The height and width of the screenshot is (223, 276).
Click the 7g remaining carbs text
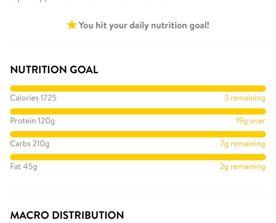click(243, 144)
